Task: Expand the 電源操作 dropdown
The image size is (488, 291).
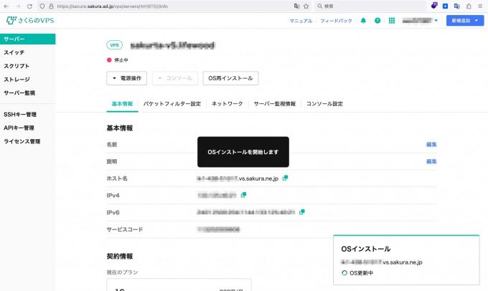Action: pos(127,79)
